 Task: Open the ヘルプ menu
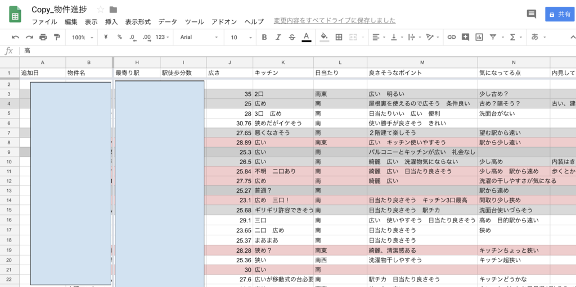[254, 22]
